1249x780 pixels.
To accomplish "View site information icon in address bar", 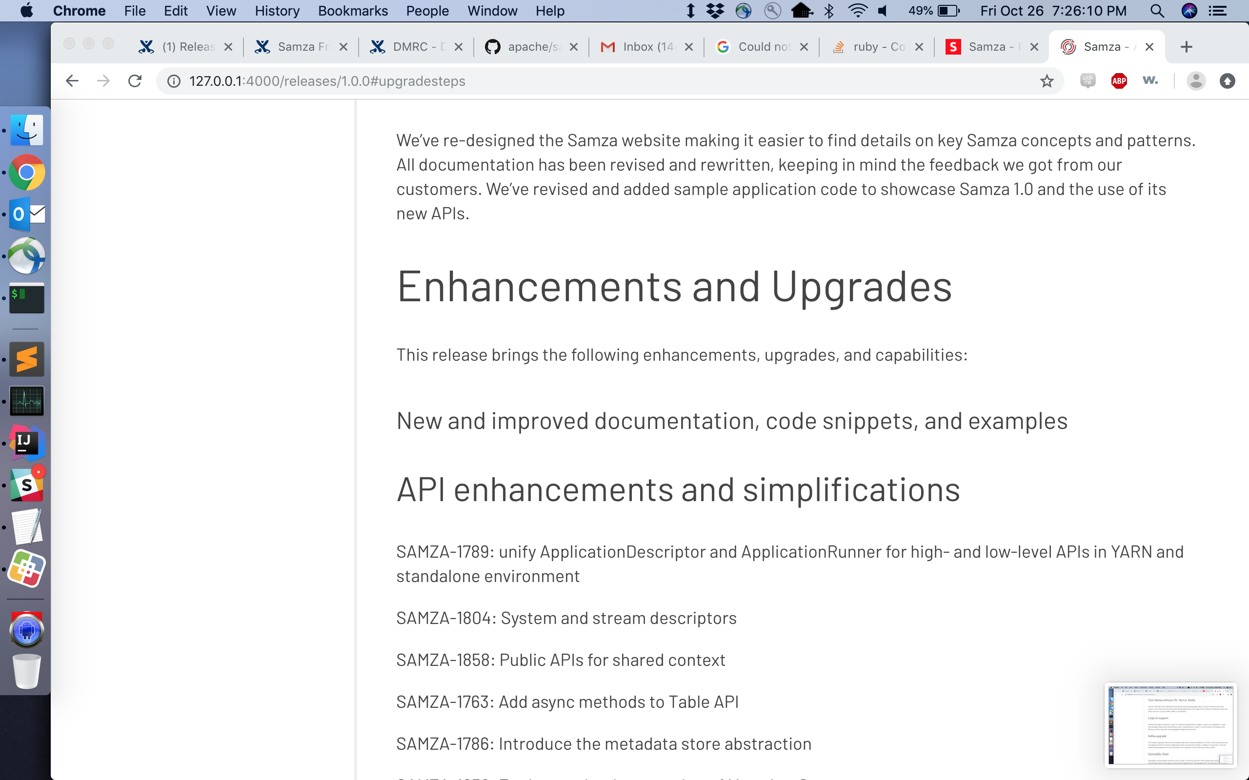I will tap(174, 81).
